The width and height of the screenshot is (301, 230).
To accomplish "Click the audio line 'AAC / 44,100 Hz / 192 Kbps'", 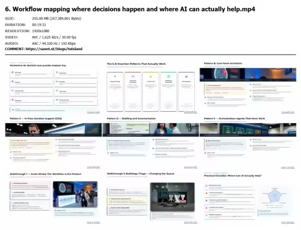I will [x=54, y=44].
